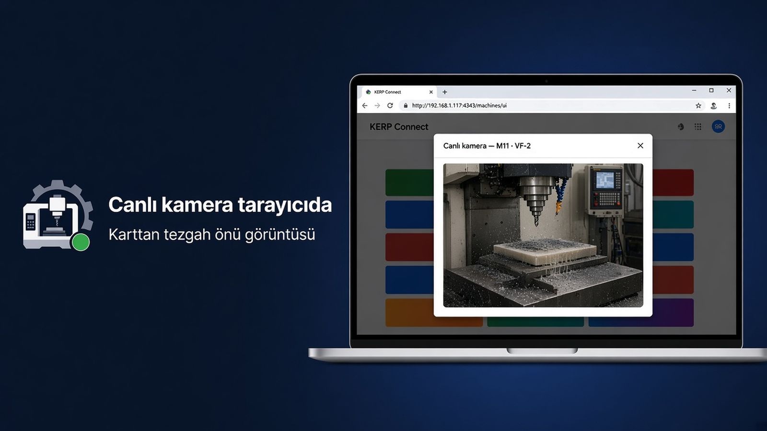Reload the page with the refresh icon
This screenshot has height=431, width=767.
pos(390,105)
